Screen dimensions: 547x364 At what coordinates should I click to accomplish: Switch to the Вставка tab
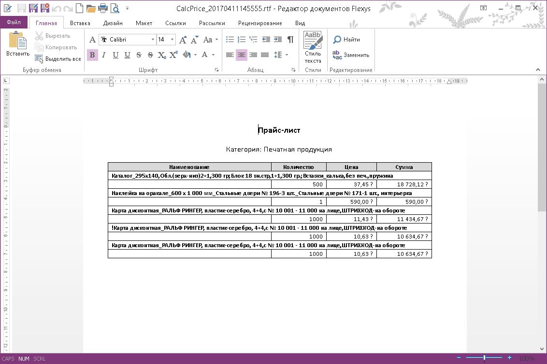point(80,23)
